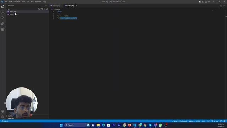Open the Go menu
This screenshot has height=128, width=227.
point(28,2)
